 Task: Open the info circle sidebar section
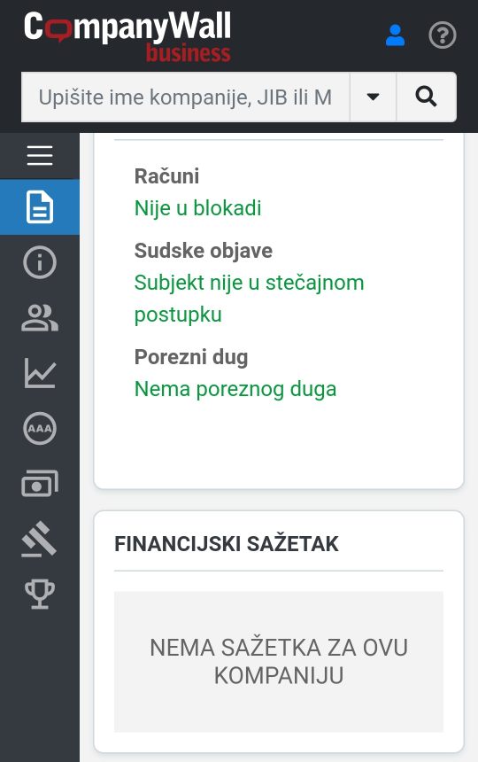pos(40,262)
